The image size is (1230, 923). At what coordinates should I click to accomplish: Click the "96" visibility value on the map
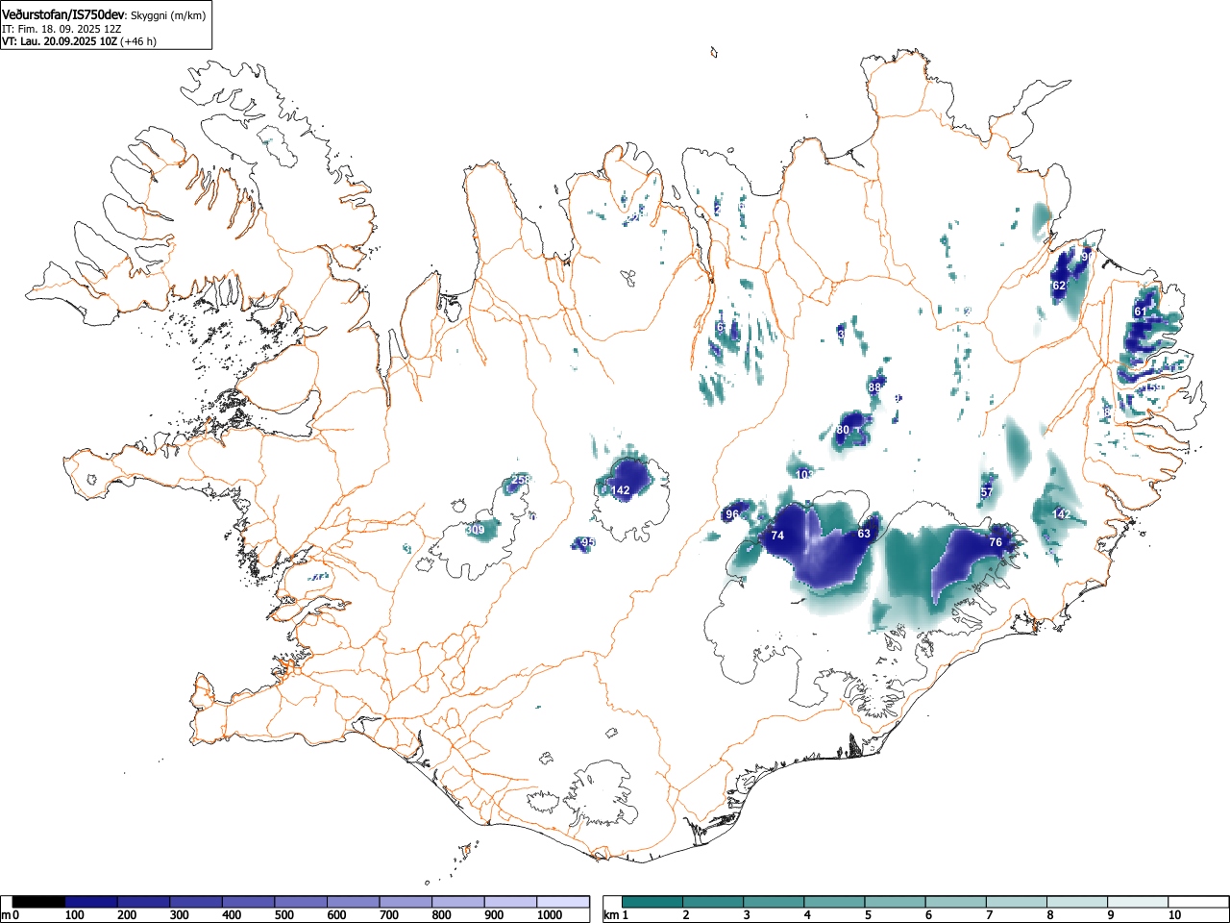tap(732, 514)
